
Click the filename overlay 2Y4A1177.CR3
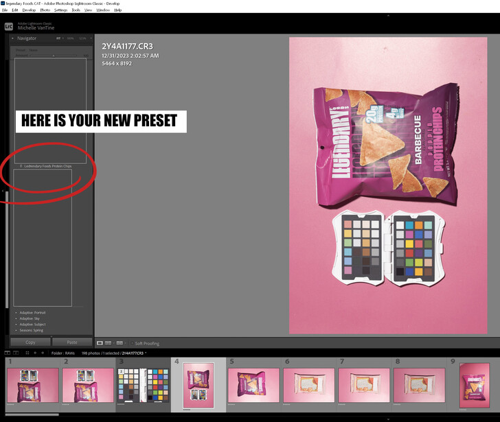click(x=127, y=46)
